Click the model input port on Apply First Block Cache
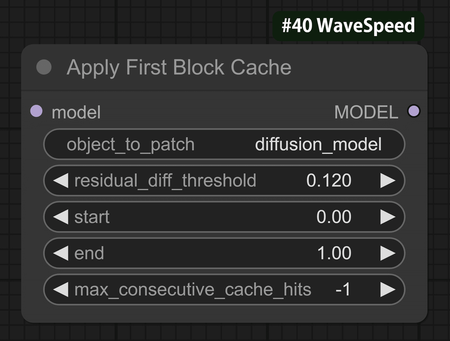The image size is (450, 341). (36, 111)
